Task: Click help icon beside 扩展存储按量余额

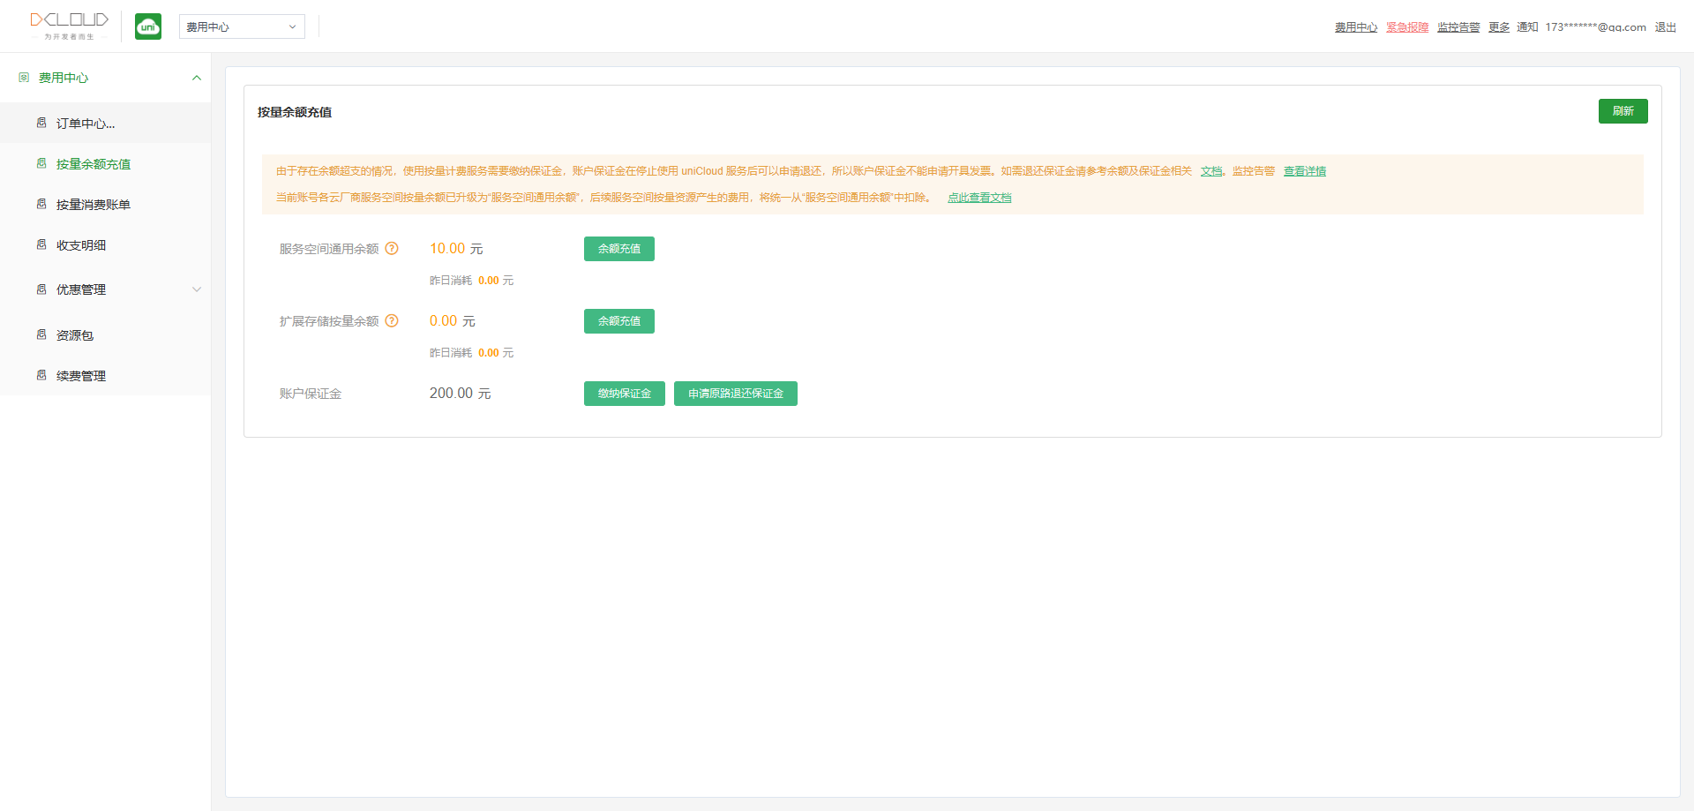Action: (x=392, y=321)
